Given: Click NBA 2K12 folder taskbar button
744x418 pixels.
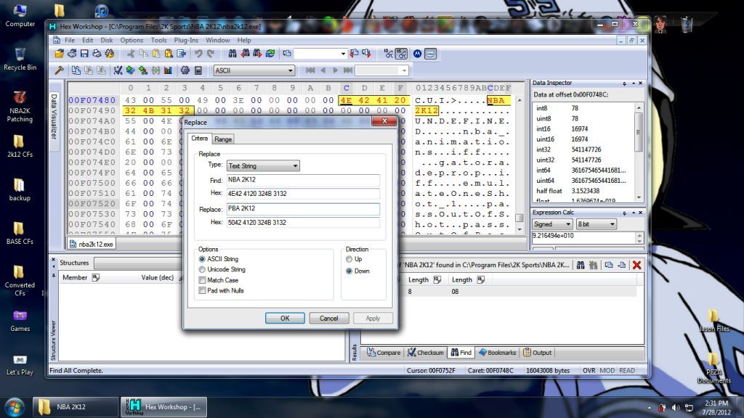Looking at the screenshot, I should (x=75, y=407).
